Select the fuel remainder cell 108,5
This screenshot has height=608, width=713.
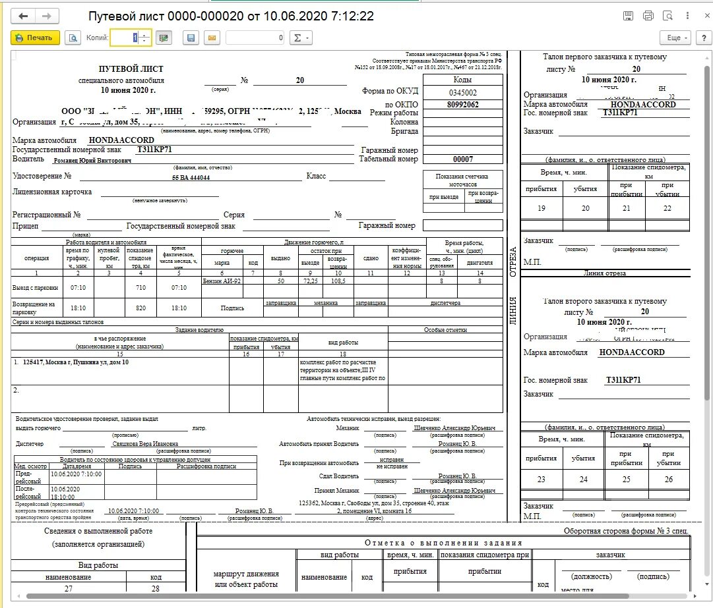[x=338, y=281]
